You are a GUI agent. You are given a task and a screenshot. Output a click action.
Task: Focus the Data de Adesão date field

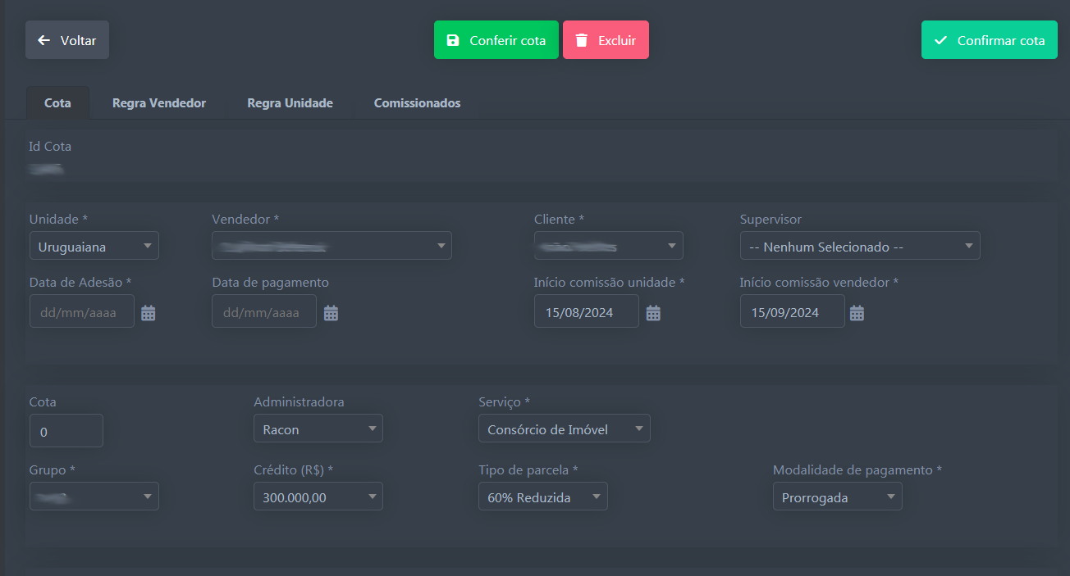click(x=81, y=312)
